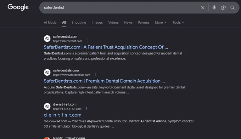241x139 pixels.
Task: Click the https://saferdentist.com URL text
Action: click(67, 41)
